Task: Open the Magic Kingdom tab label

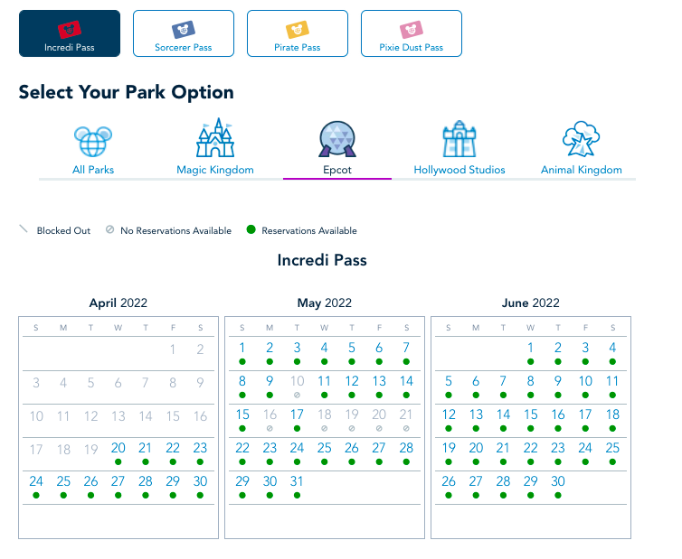Action: [x=215, y=170]
